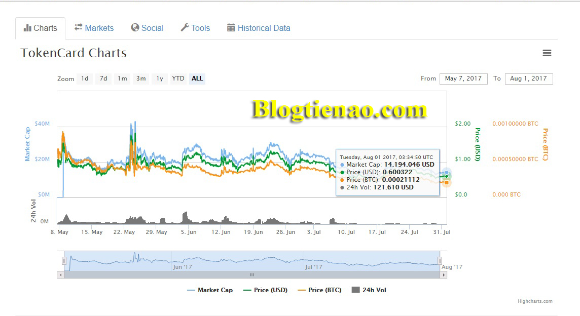Open the Tools tab
Screen dimensions: 580x316
pos(195,28)
